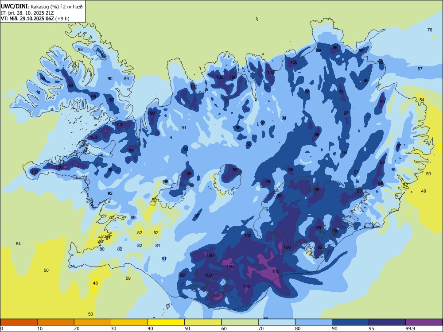Select the dark purple 95–99.9 legend swatch
Image resolution: width=443 pixels, height=332 pixels.
click(x=387, y=322)
